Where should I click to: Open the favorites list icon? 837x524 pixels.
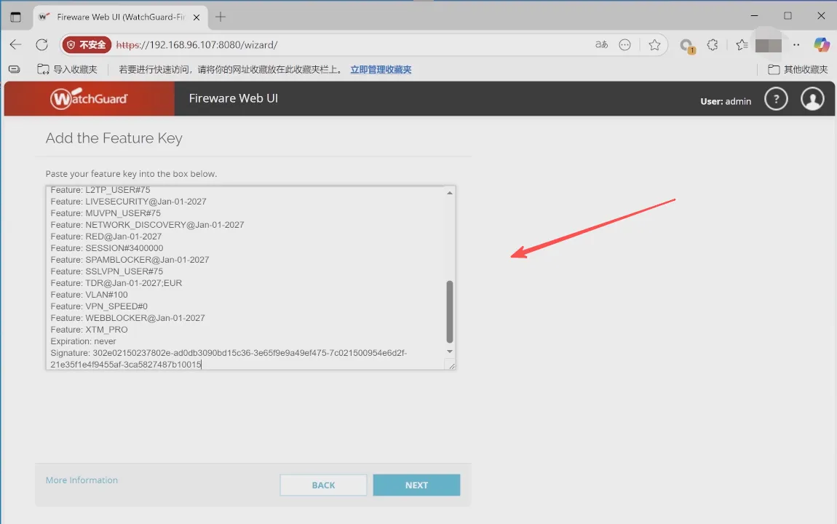click(x=742, y=45)
